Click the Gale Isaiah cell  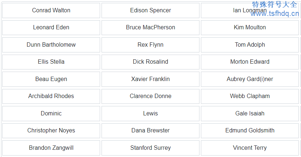pyautogui.click(x=250, y=114)
